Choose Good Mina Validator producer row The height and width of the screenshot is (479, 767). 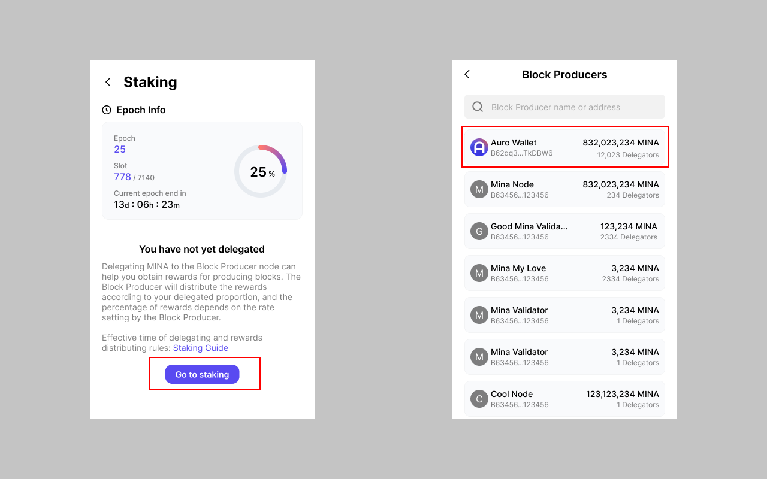click(x=565, y=231)
